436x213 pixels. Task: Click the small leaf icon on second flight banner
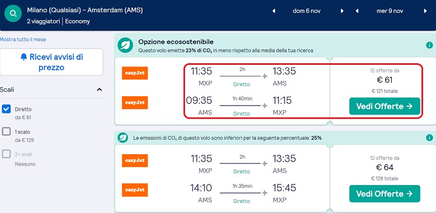(122, 138)
